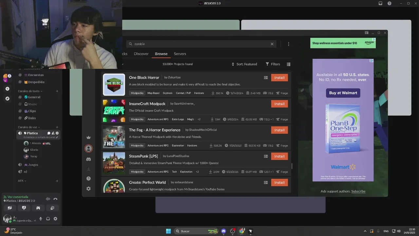Expand +2 tags on SteamPunk [LPS]

click(197, 172)
